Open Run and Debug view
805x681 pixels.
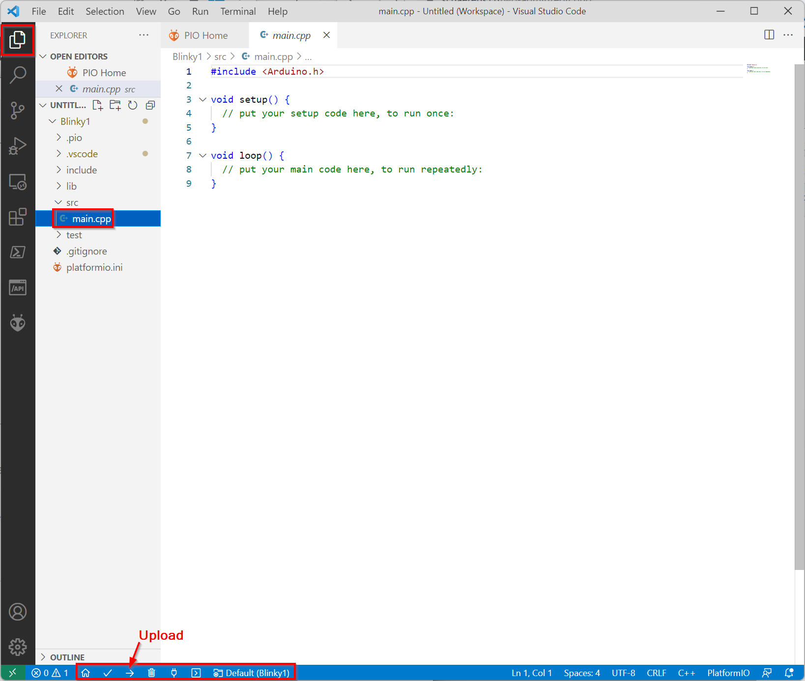[18, 146]
